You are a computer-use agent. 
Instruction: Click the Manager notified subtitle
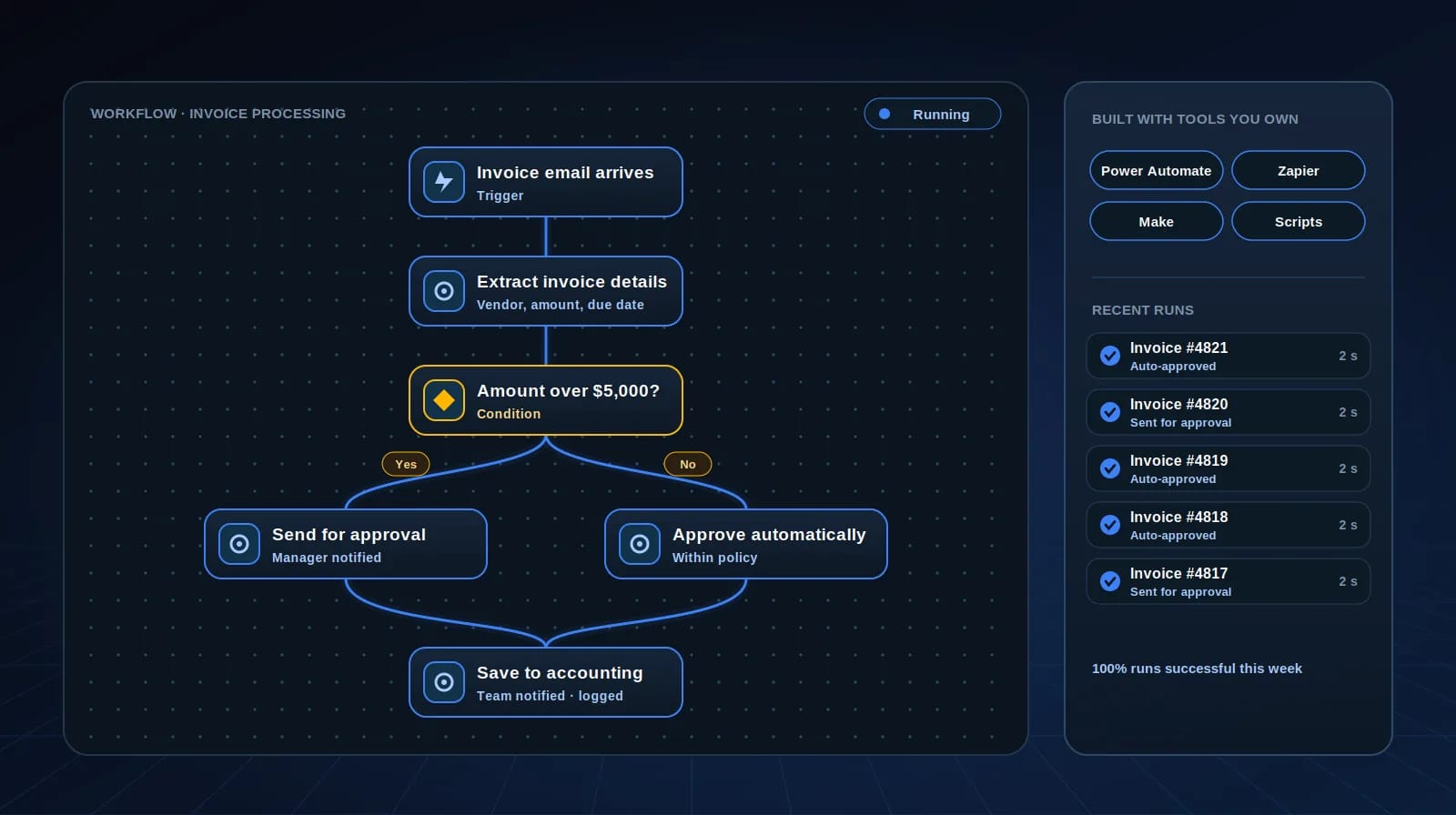tap(327, 558)
